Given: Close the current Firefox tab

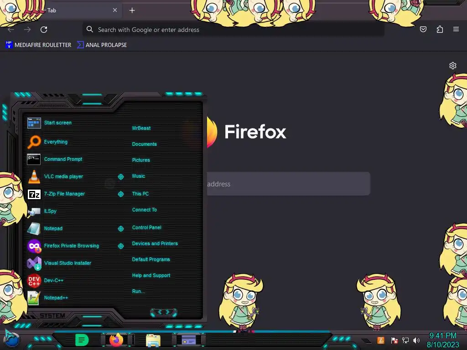Looking at the screenshot, I should (115, 10).
